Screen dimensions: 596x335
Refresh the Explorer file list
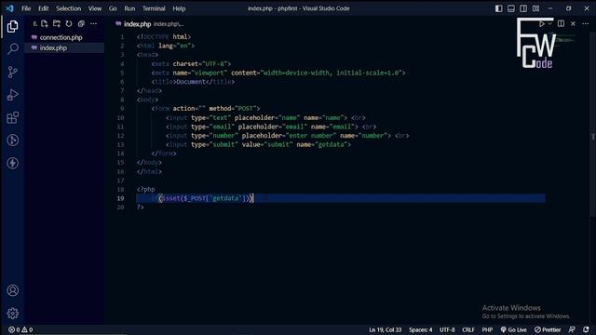[x=69, y=24]
